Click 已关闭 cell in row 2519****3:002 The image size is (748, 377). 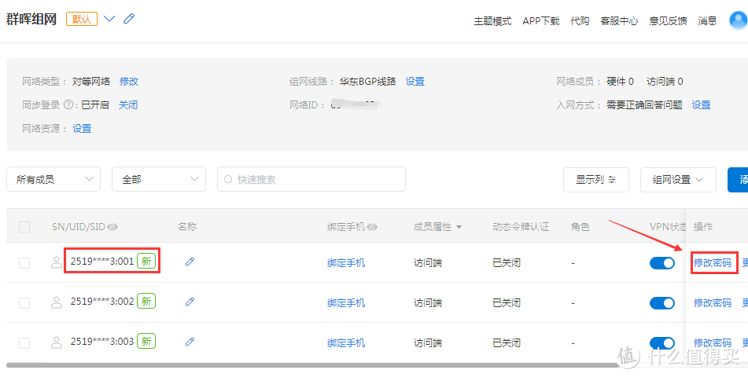pyautogui.click(x=507, y=303)
